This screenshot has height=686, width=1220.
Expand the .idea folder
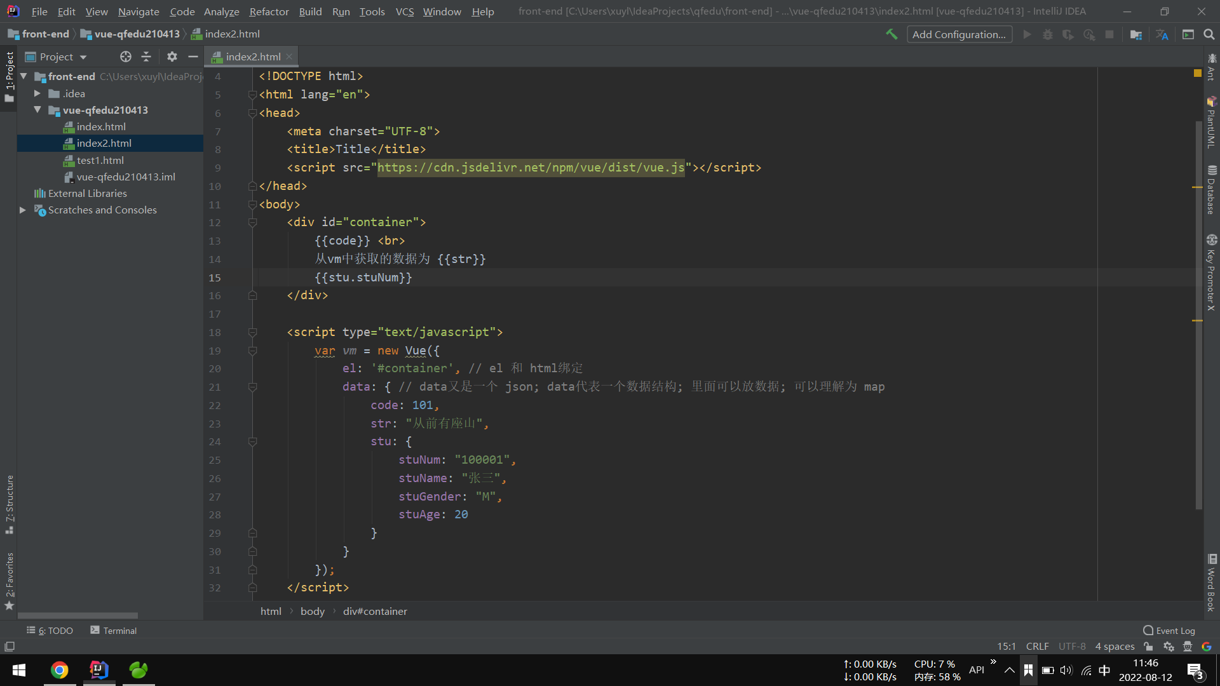tap(37, 93)
